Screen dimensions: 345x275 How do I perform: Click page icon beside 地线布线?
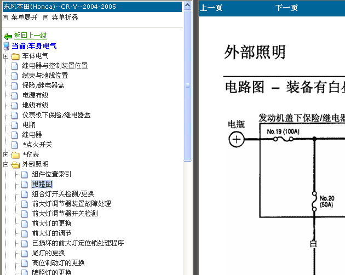15,106
